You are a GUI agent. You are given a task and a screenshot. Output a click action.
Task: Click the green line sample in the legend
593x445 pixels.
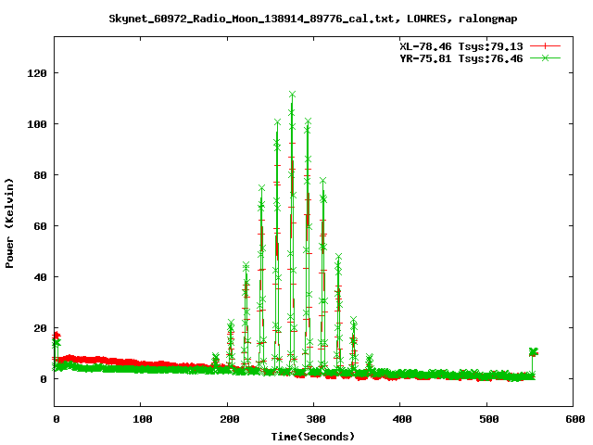546,57
